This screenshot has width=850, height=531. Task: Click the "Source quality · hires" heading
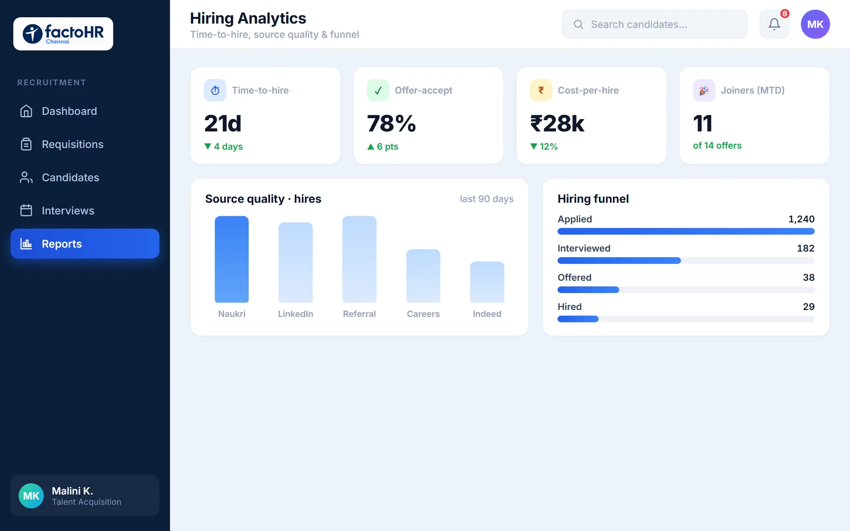click(x=263, y=199)
